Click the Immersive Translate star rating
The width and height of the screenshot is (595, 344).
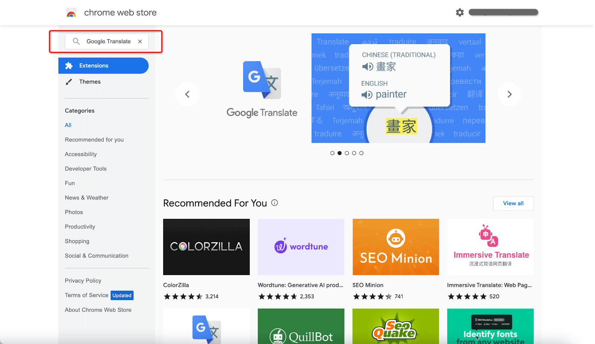click(x=467, y=297)
